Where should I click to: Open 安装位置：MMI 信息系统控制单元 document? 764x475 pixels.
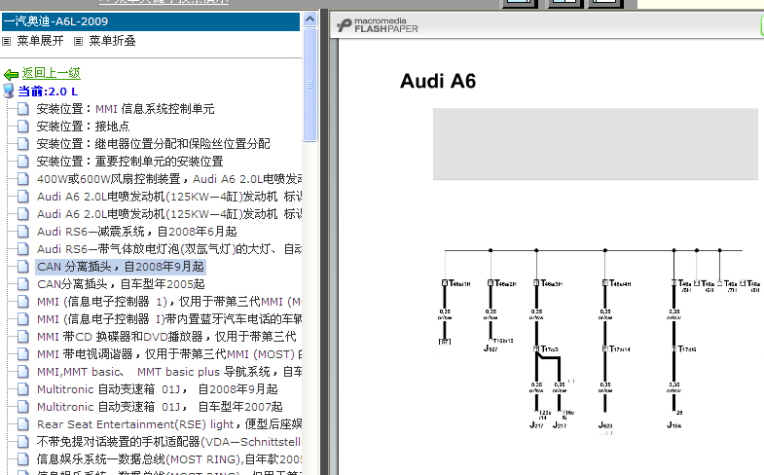tap(125, 109)
